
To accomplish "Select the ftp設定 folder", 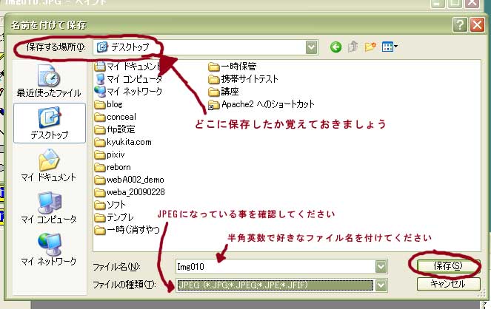I will tap(115, 129).
